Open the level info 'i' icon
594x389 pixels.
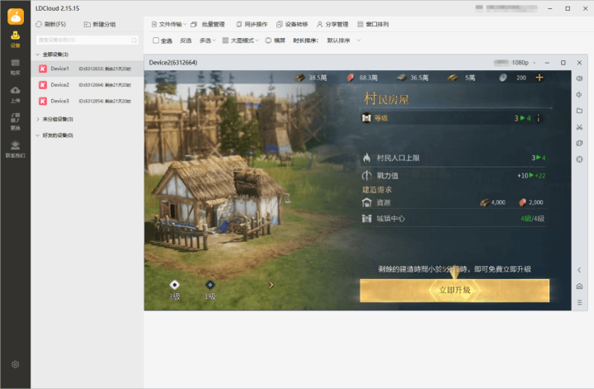point(538,118)
